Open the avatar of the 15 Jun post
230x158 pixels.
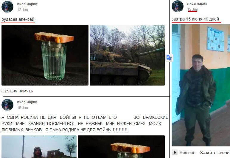pyautogui.click(x=7, y=105)
